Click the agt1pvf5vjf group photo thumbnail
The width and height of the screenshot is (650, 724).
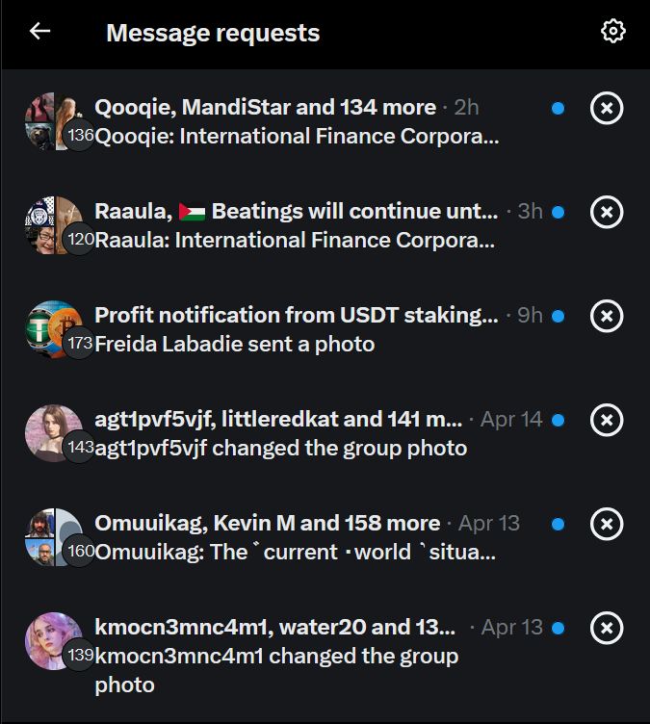[x=54, y=433]
